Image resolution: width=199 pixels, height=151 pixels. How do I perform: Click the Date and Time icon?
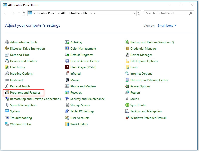point(7,55)
